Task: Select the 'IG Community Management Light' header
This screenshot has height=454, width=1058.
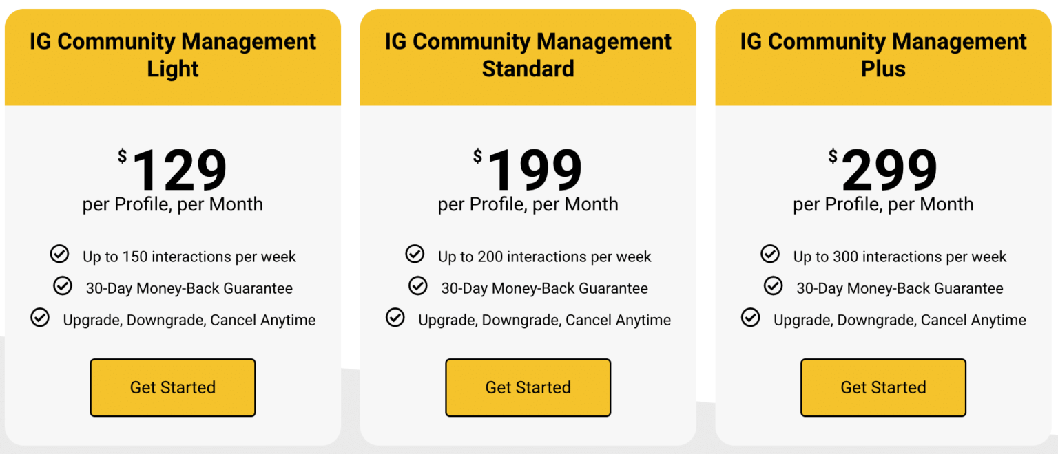Action: [172, 55]
